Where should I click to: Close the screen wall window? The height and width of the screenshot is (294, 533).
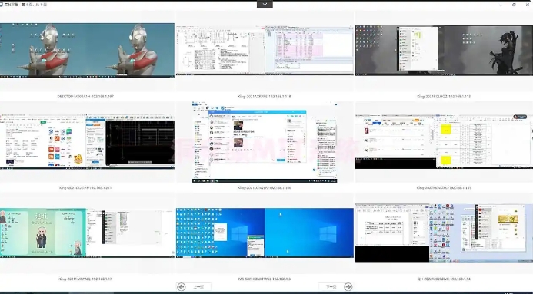click(x=528, y=5)
